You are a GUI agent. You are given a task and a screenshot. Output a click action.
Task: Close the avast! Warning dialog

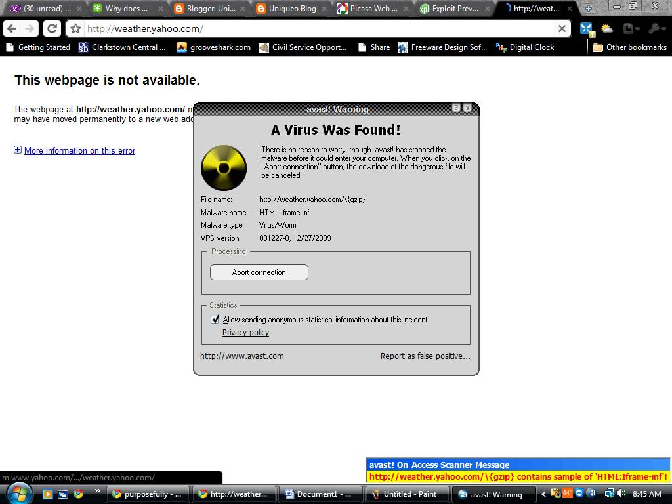pyautogui.click(x=467, y=108)
